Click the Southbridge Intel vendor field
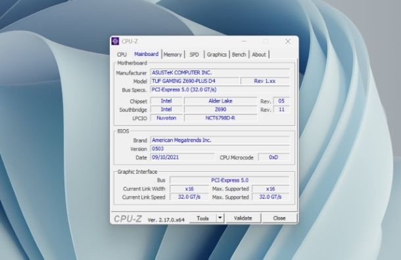The height and width of the screenshot is (260, 401). click(166, 110)
